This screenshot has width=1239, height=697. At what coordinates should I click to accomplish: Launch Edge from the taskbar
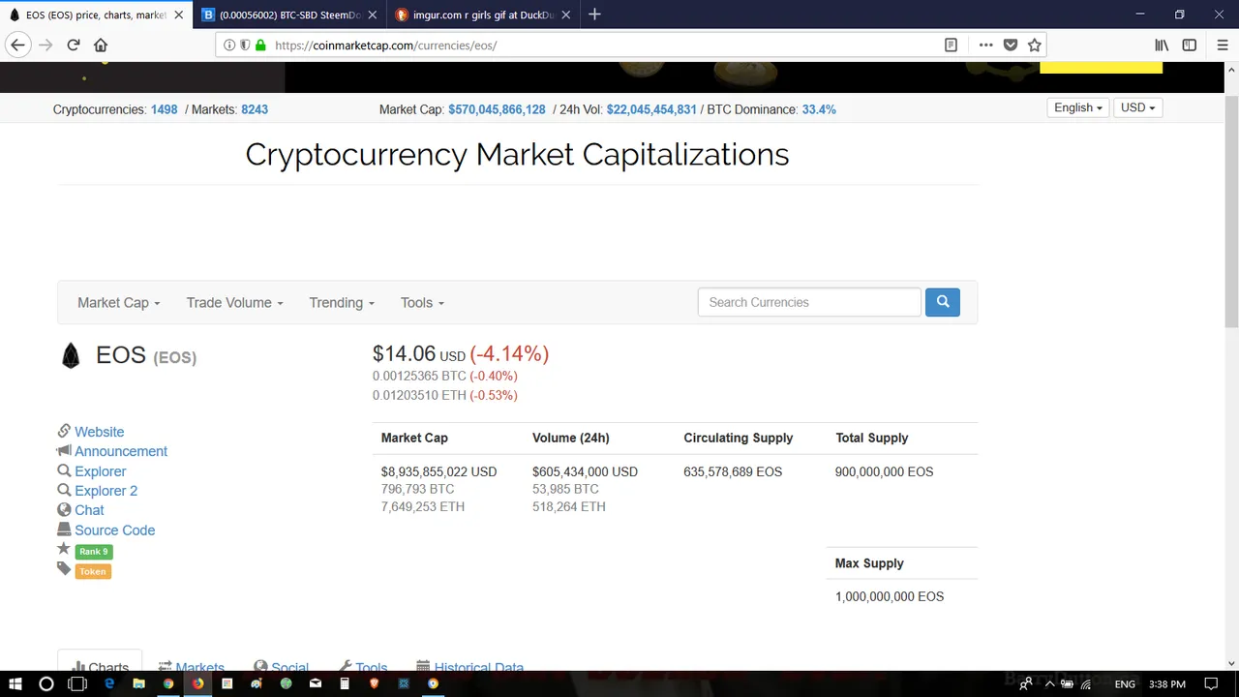tap(109, 683)
